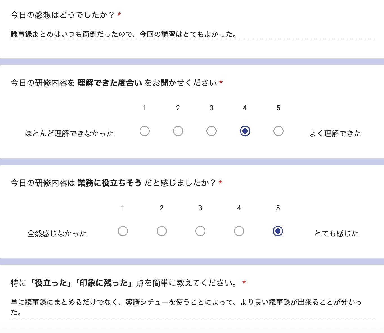Click the bold text 理解できた度合い
The image size is (384, 333).
(x=109, y=83)
